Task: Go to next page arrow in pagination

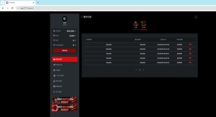Action: tap(143, 70)
